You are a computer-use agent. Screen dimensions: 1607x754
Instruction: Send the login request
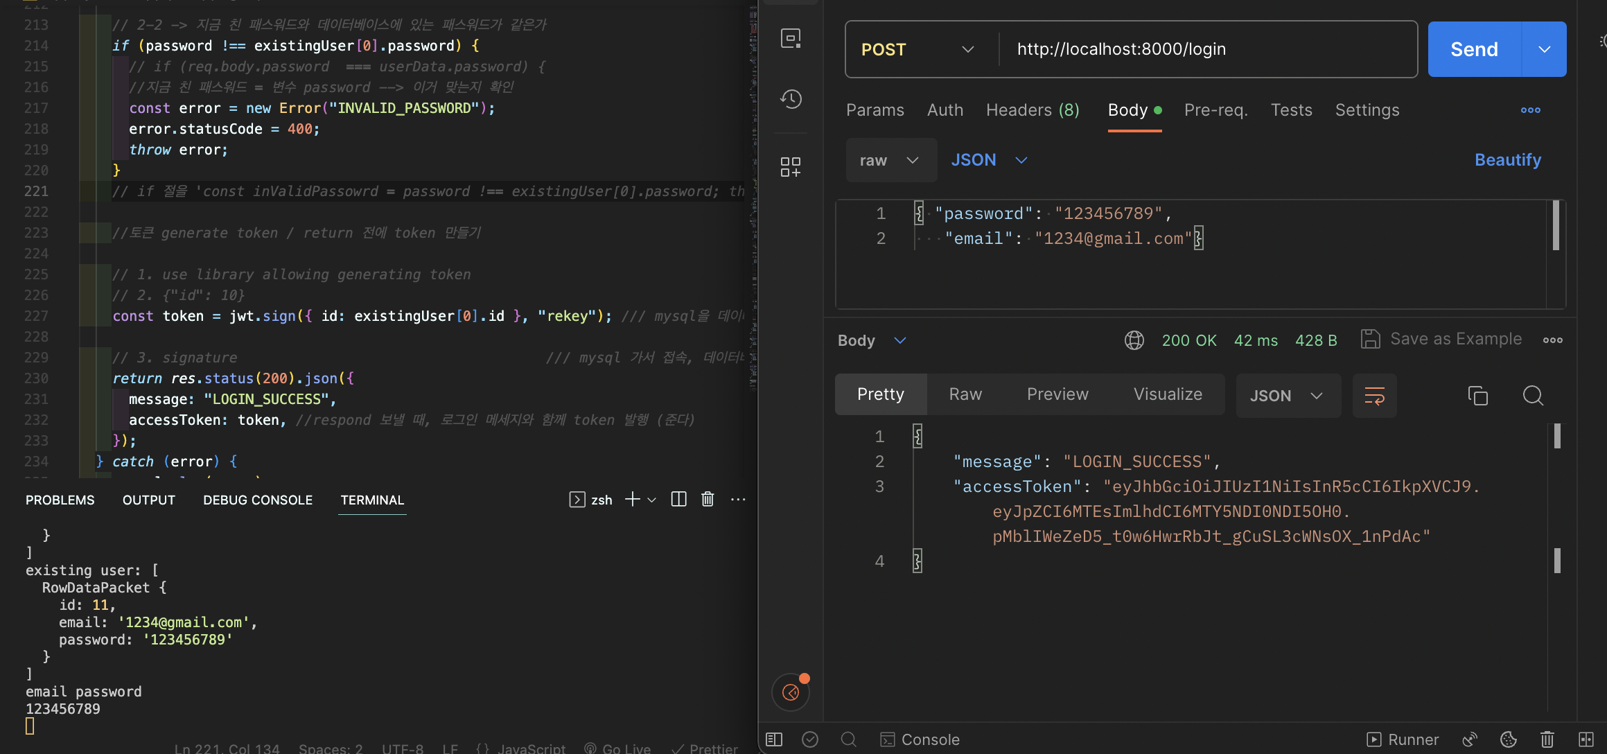pyautogui.click(x=1475, y=49)
